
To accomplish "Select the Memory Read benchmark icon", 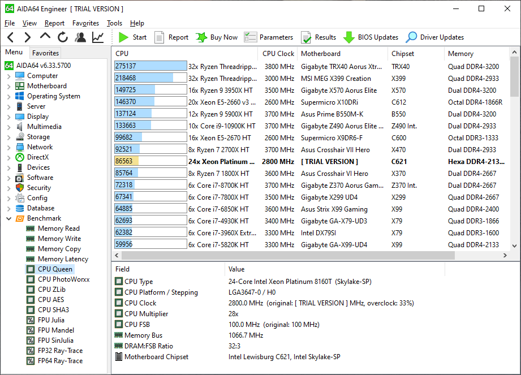I will tap(30, 229).
